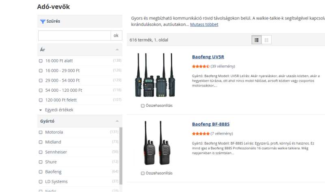This screenshot has width=325, height=192.
Task: Click the Baofeng BF-888S star rating
Action: 201,134
